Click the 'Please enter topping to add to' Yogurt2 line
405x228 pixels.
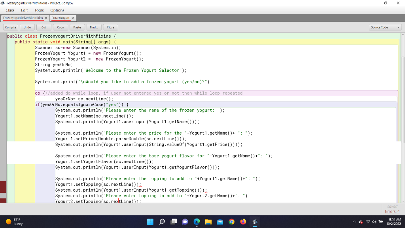point(153,196)
